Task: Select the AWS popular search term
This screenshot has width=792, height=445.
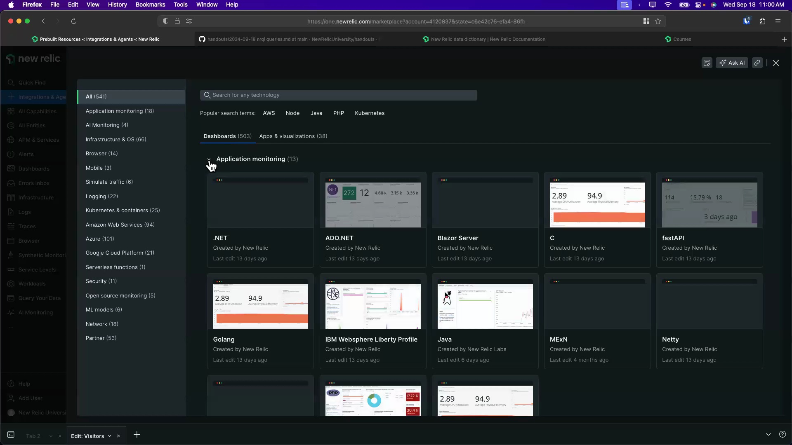Action: (x=269, y=113)
